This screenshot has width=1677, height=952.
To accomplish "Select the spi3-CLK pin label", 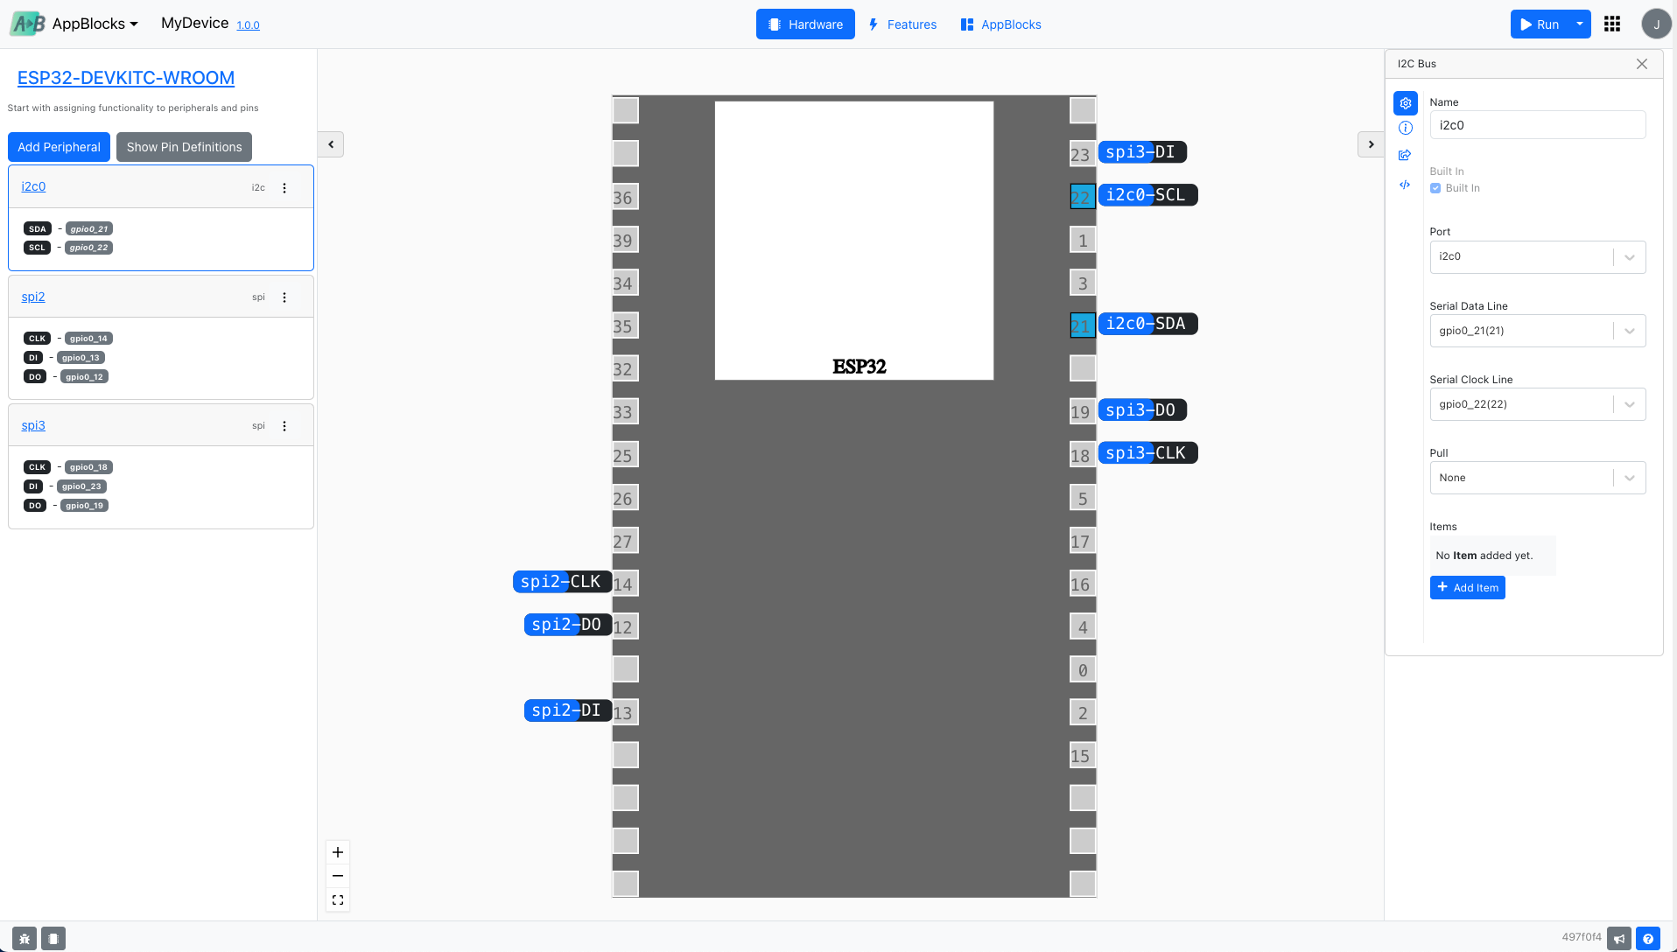I will (1147, 453).
